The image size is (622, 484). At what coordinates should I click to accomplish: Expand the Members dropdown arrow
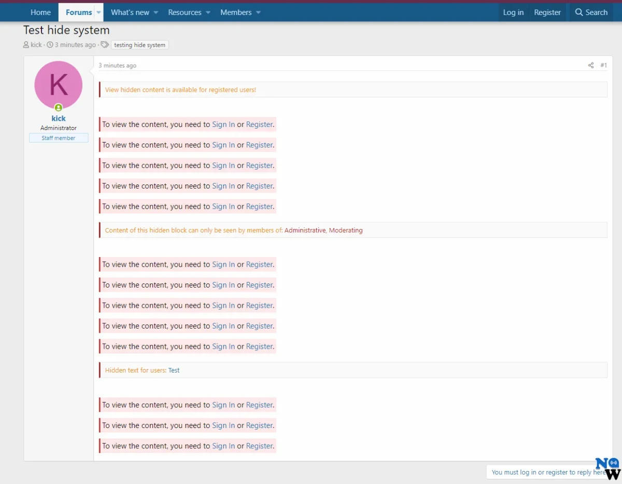[258, 12]
